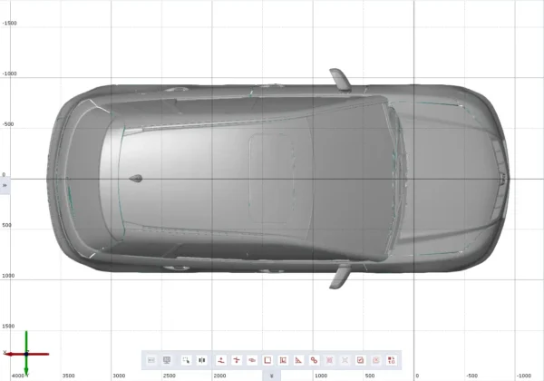The width and height of the screenshot is (544, 381).
Task: Click the '1500' label on the left axis
Action: click(8, 327)
